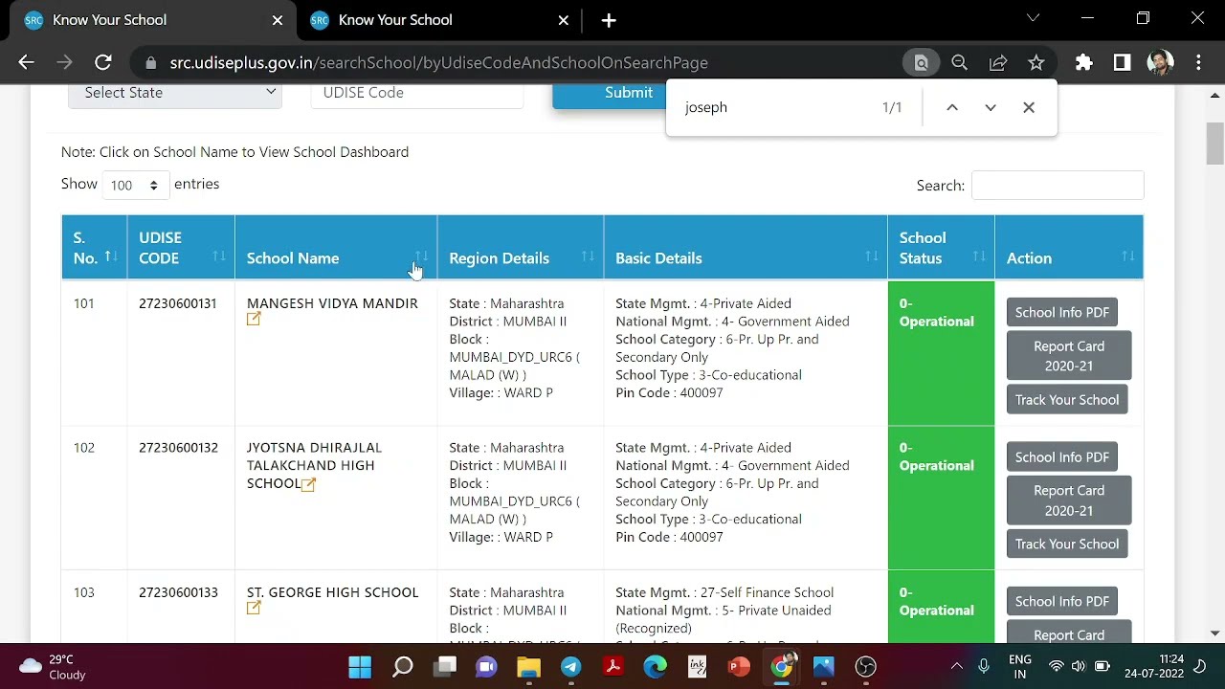Bookmark this page with star icon

coord(1036,62)
